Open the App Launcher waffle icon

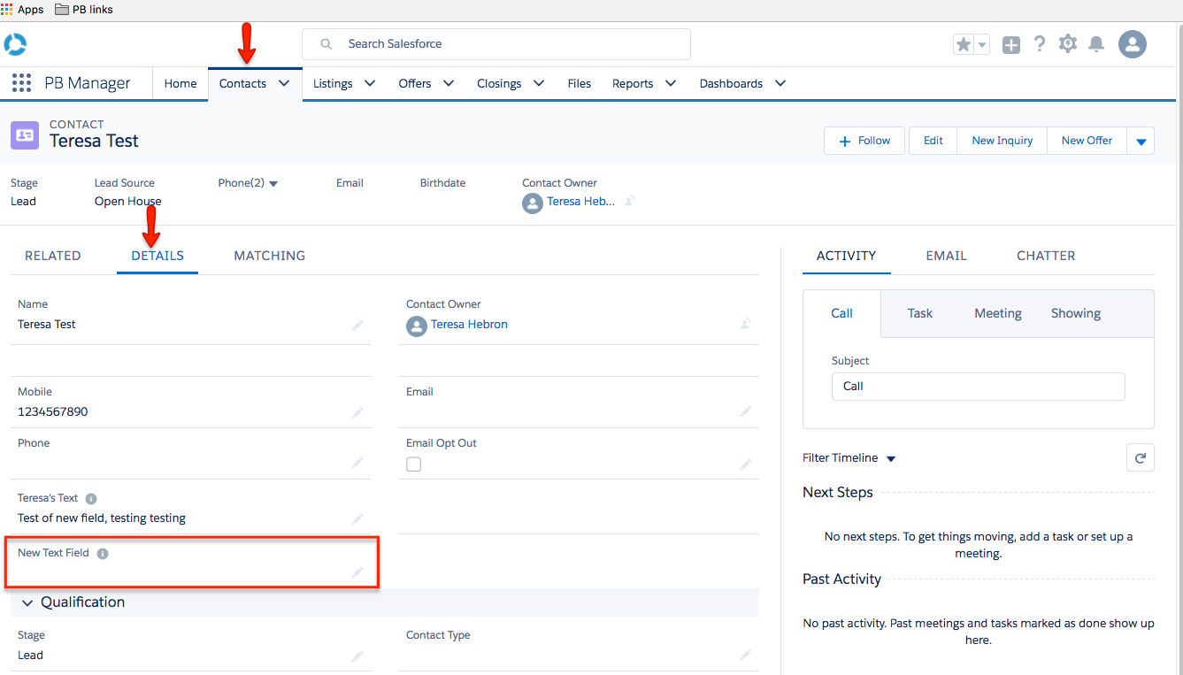tap(21, 83)
